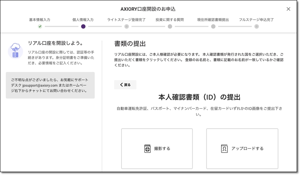
Task: Click the ライトステージ登録完了 step label
Action: pos(126,20)
